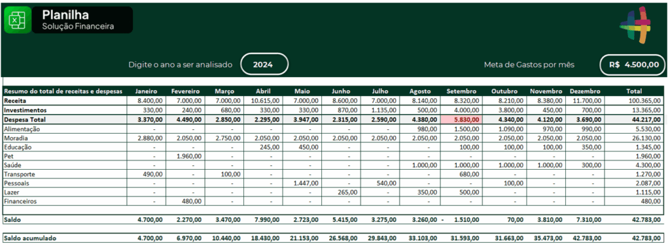This screenshot has height=250, width=670.
Task: Select the Saldo acumulado Janeiro cell 4.700,00
Action: click(146, 238)
